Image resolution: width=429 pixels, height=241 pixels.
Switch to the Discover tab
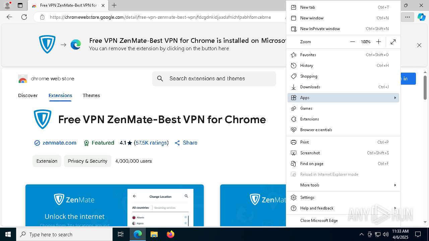[28, 95]
